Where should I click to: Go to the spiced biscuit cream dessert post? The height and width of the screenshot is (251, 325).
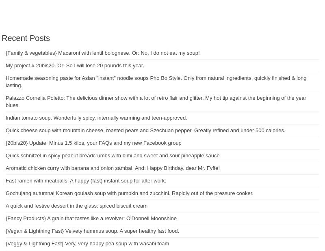click(x=76, y=206)
